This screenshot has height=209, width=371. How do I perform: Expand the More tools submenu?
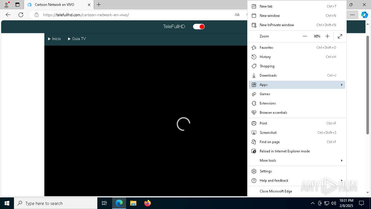point(297,161)
